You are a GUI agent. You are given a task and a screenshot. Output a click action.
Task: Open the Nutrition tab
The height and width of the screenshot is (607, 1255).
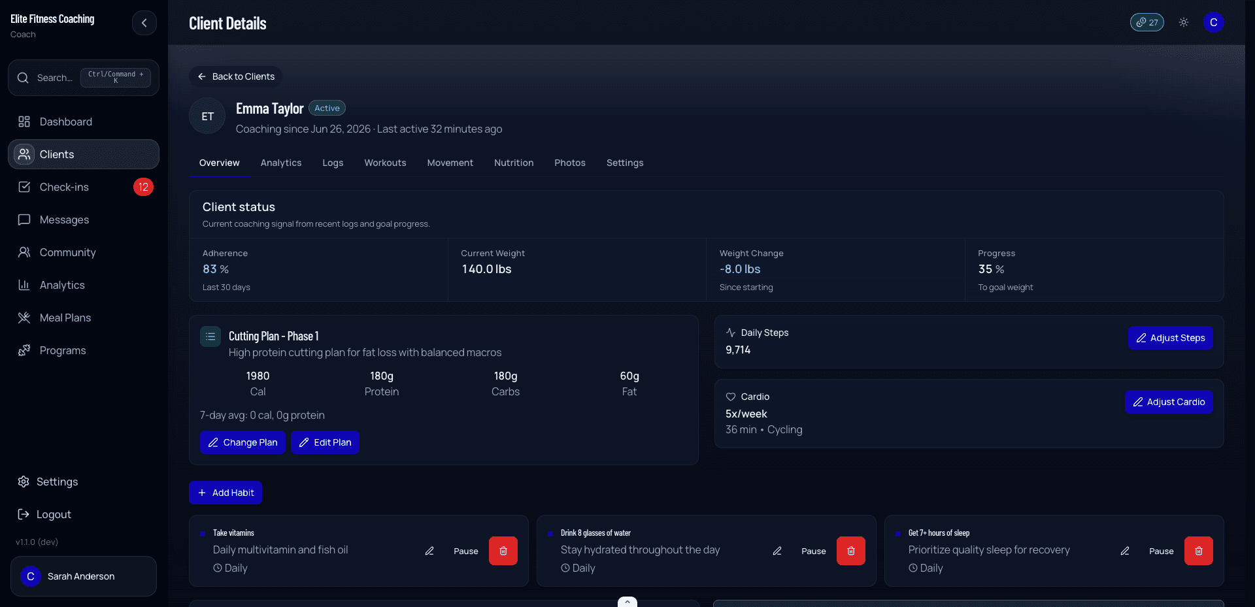514,163
